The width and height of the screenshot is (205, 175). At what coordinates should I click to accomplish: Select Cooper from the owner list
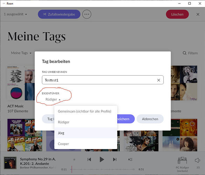[x=86, y=144]
